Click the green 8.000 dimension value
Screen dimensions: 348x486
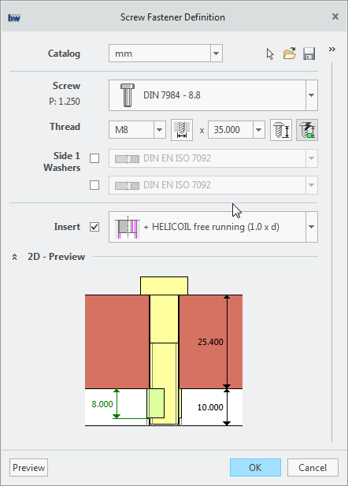coord(102,404)
